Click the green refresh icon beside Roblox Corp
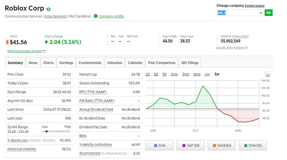This screenshot has height=160, width=287. pos(48,9)
